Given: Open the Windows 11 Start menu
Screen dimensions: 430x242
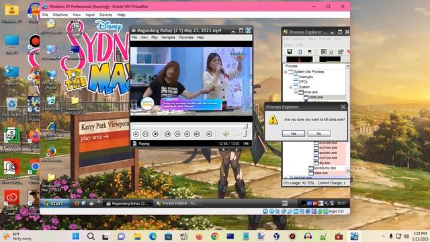Looking at the screenshot, I should tap(76, 236).
